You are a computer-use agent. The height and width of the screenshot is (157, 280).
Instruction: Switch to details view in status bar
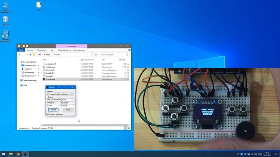tap(126, 128)
